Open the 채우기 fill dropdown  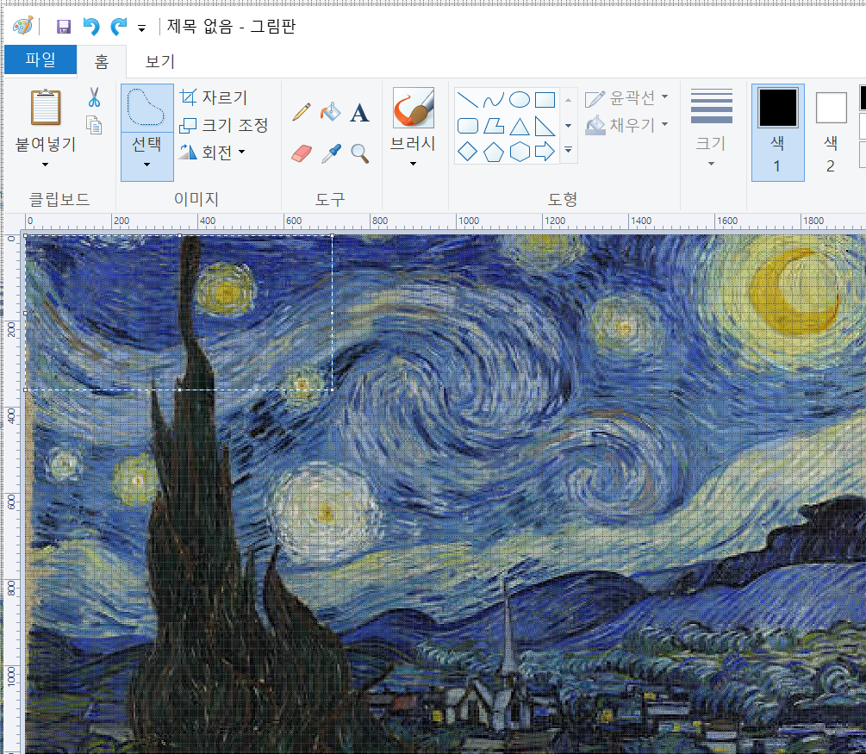tap(626, 125)
